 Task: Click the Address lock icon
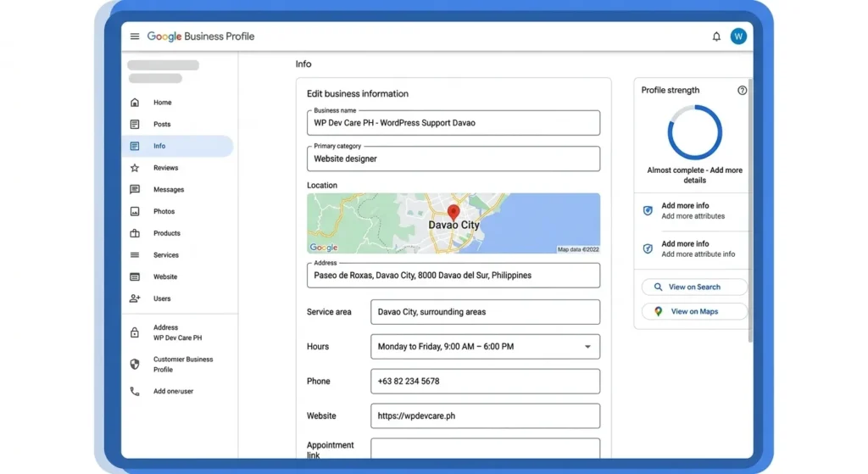(135, 332)
